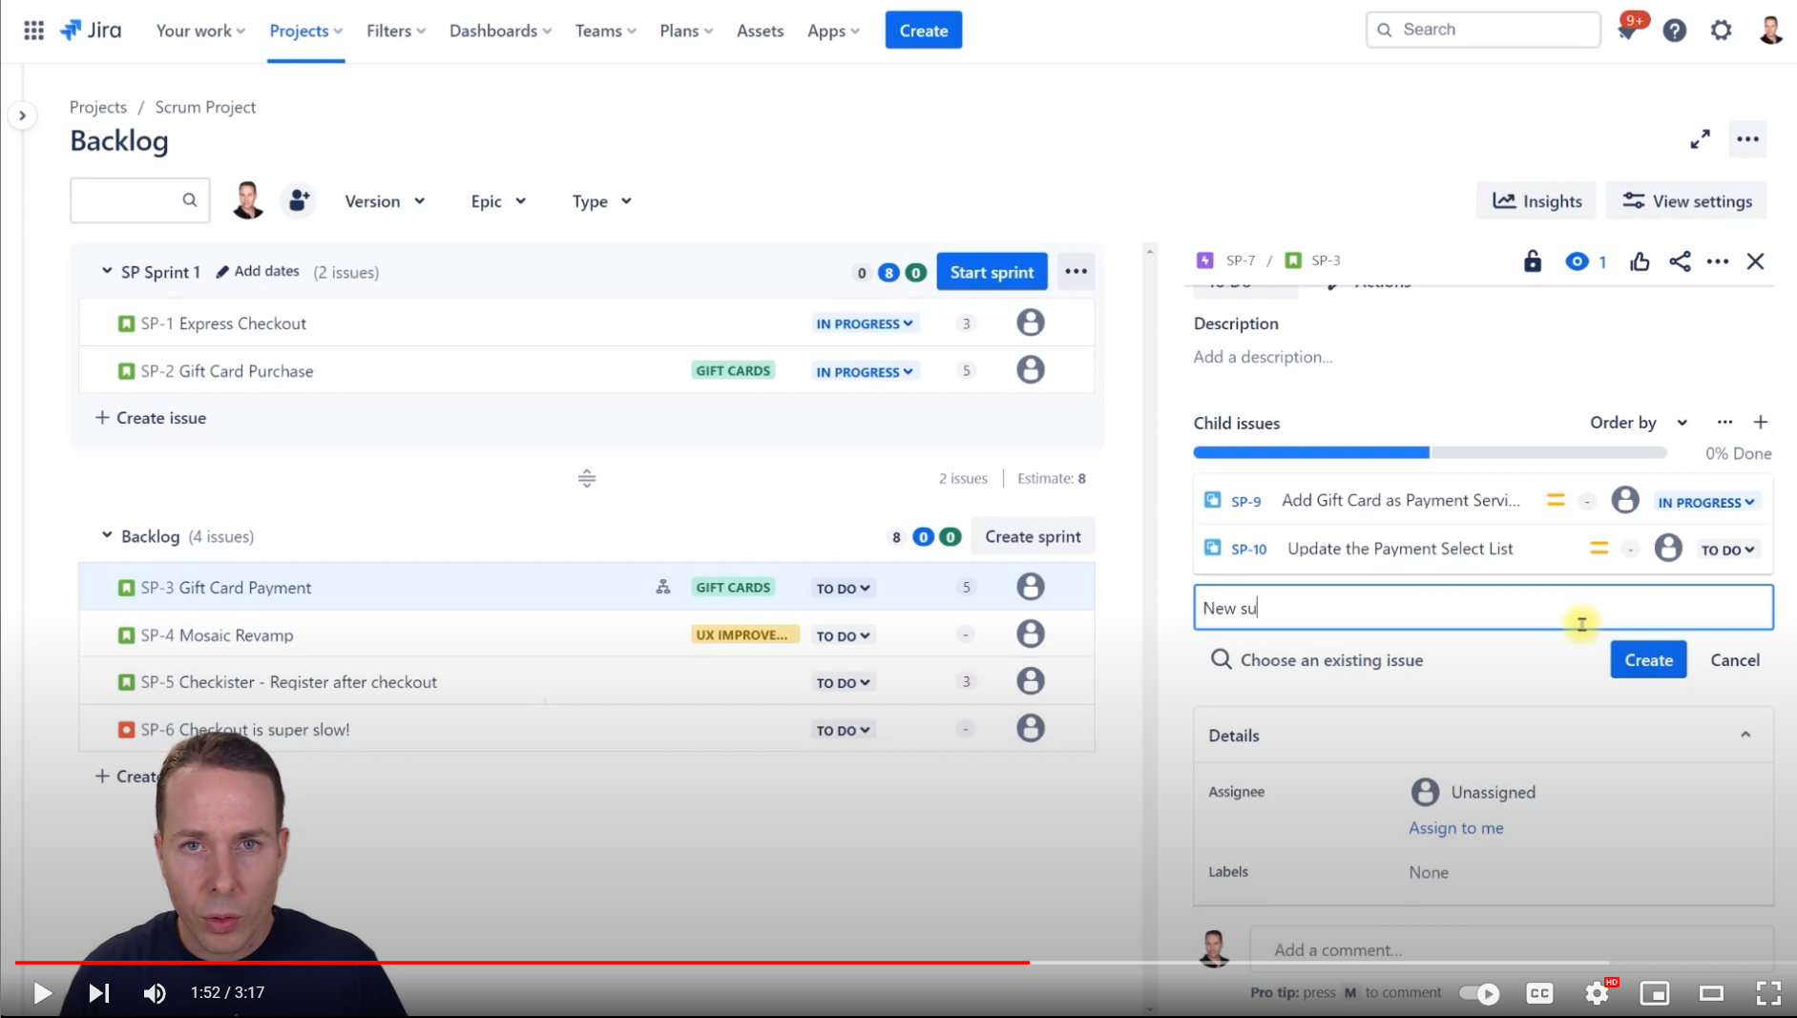Open the child issues ellipsis menu

click(x=1724, y=423)
